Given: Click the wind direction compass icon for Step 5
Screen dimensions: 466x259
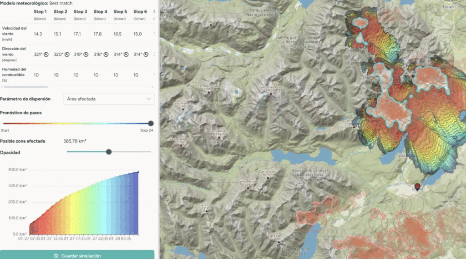Looking at the screenshot, I should 126,54.
